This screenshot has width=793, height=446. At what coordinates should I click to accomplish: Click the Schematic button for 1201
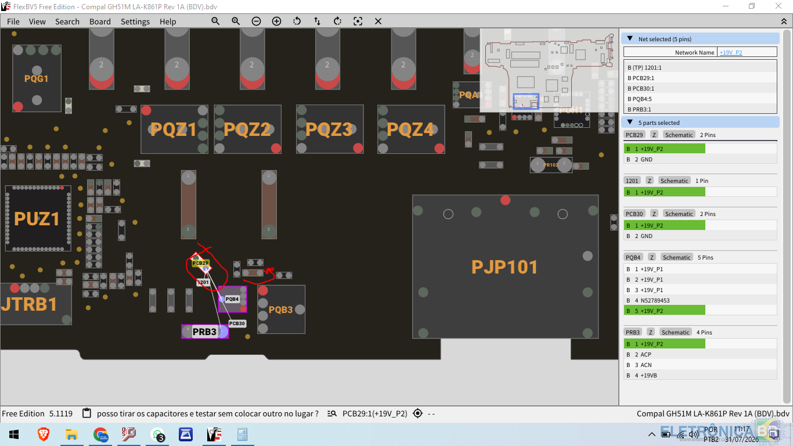pos(675,181)
